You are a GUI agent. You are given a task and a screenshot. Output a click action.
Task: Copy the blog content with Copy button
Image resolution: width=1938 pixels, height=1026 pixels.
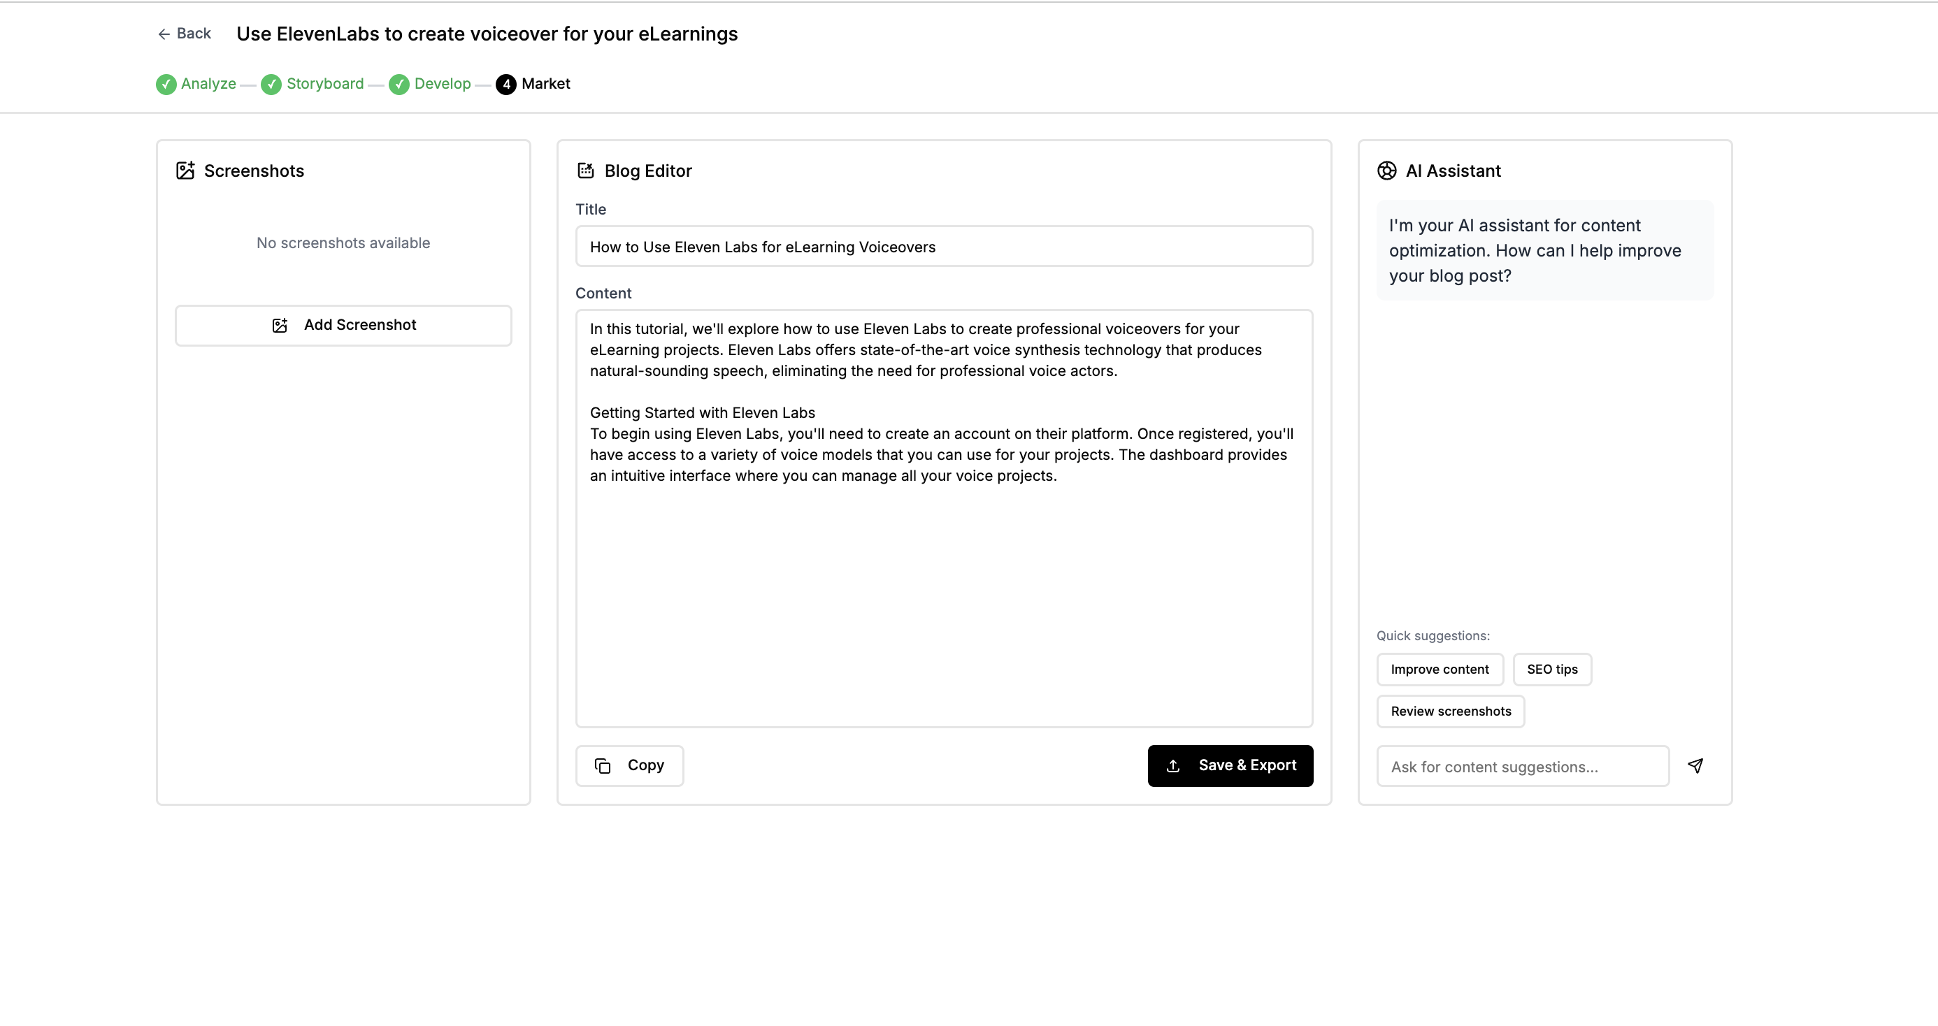tap(630, 766)
